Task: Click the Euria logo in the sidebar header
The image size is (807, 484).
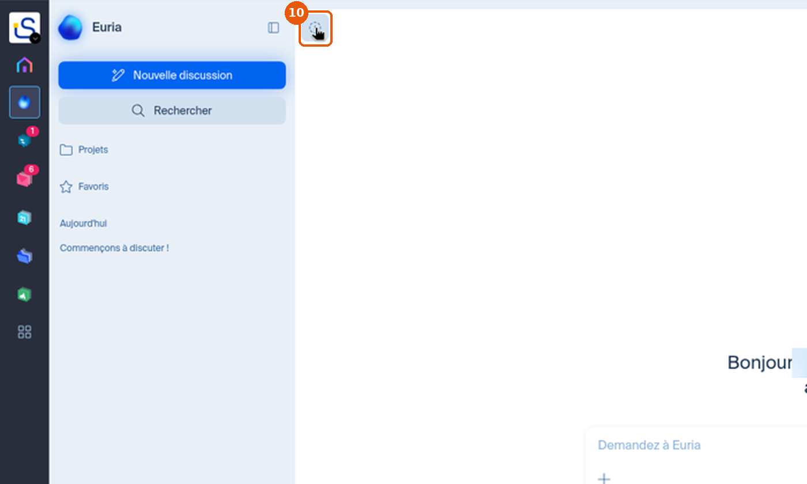Action: coord(70,28)
